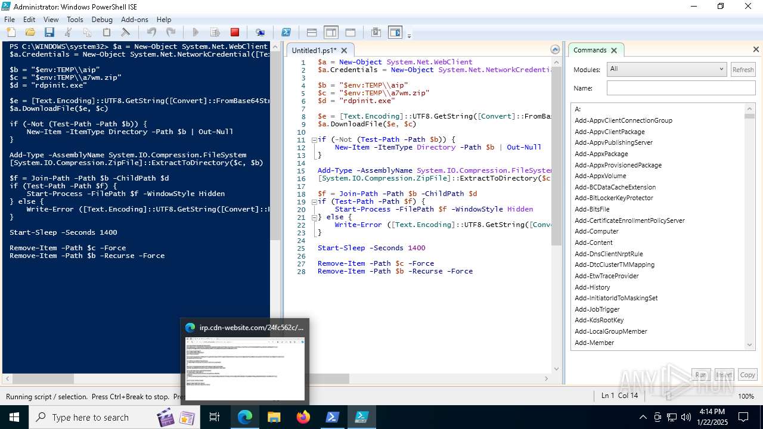Open the Help menu
The image size is (763, 429).
[x=164, y=20]
